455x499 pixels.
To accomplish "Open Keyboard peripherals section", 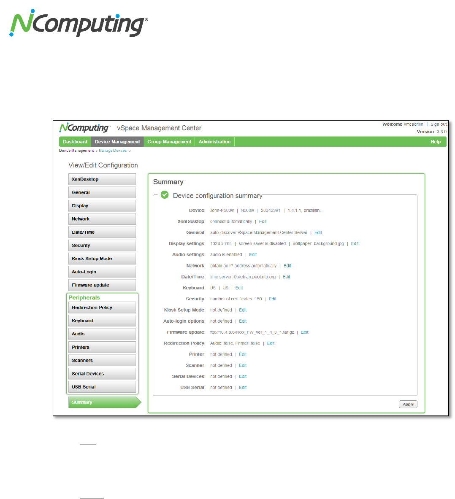I will coord(102,321).
